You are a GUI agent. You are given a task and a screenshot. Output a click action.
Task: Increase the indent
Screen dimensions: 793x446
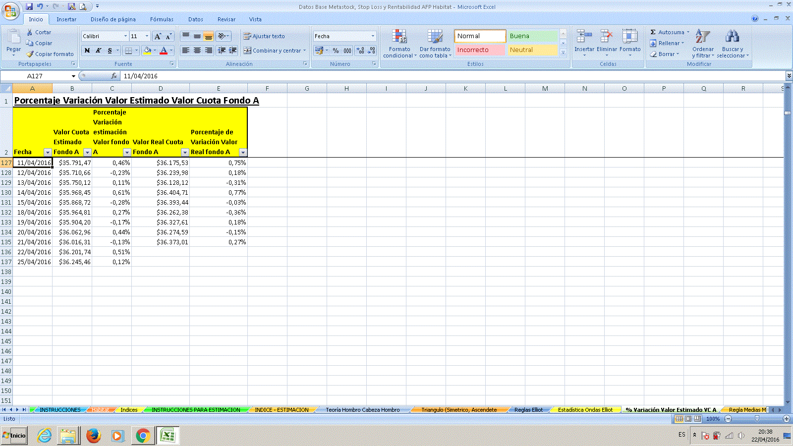tap(233, 51)
